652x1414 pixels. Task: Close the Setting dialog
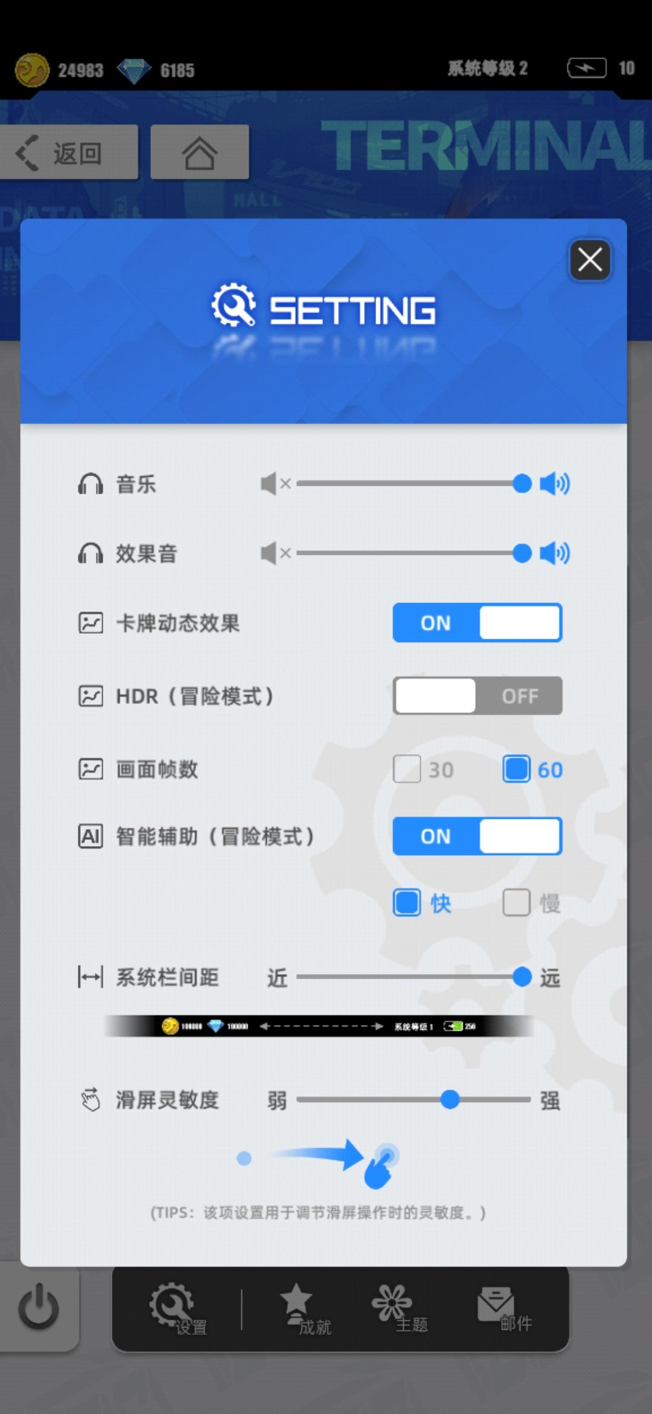tap(590, 260)
